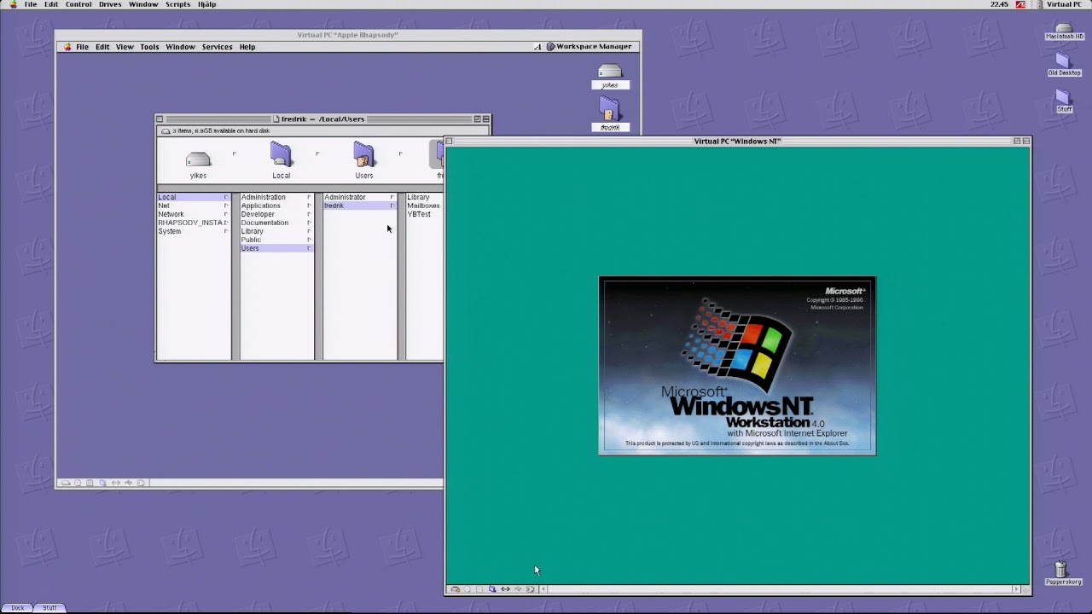1092x614 pixels.
Task: Click the scroll-left arrow in Windows NT window
Action: point(543,589)
